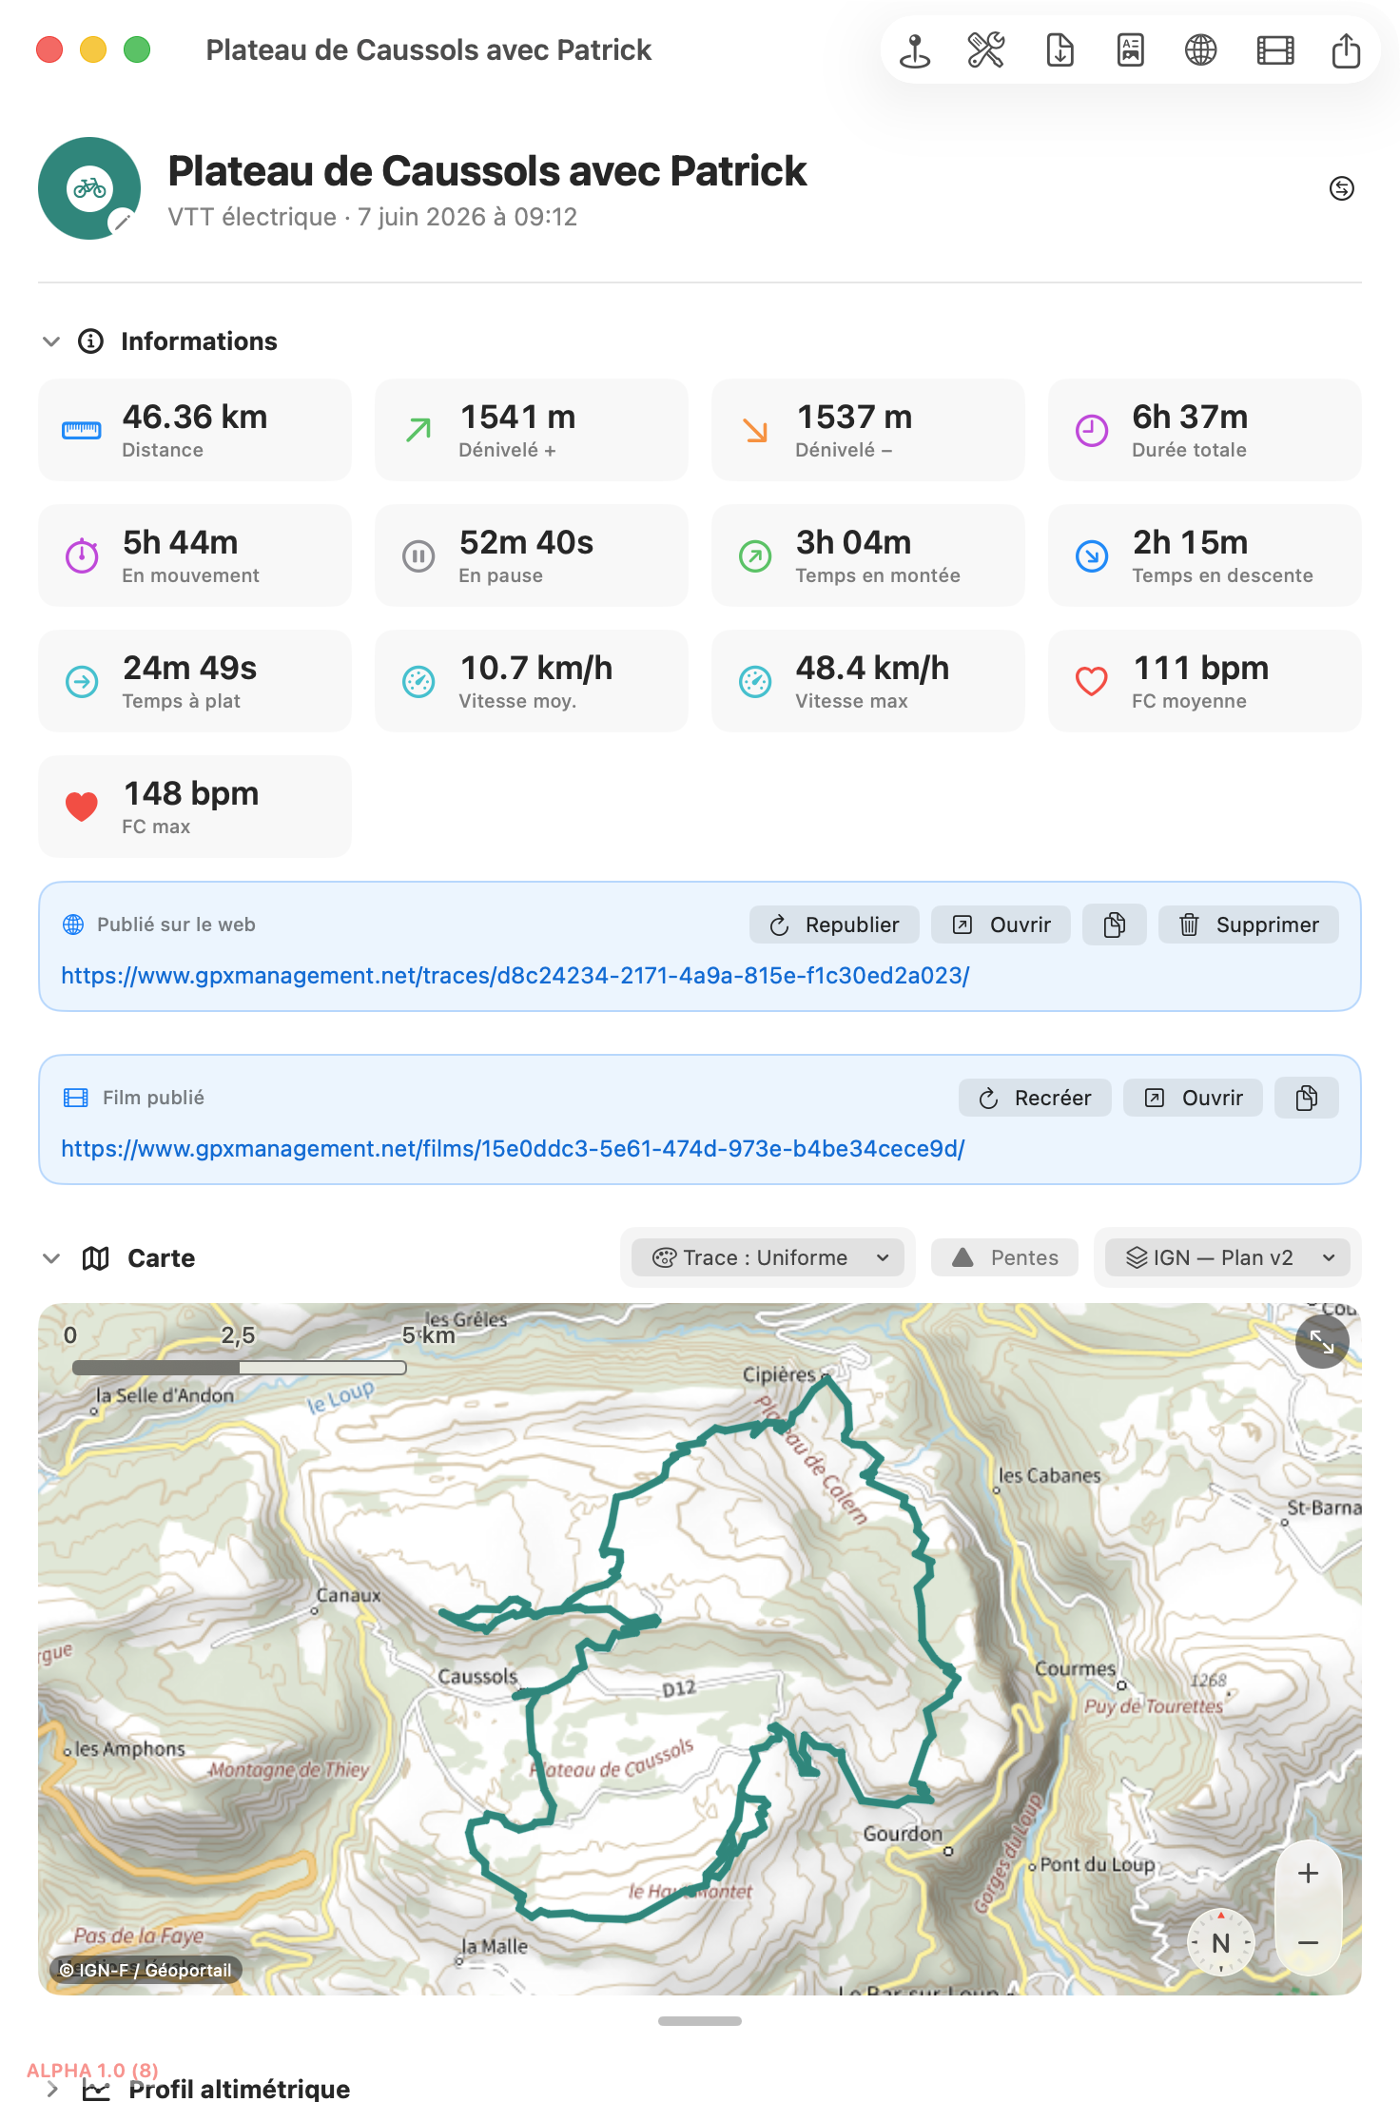Click the film strip toolbar icon
Viewport: 1400px width, 2102px height.
tap(1275, 50)
